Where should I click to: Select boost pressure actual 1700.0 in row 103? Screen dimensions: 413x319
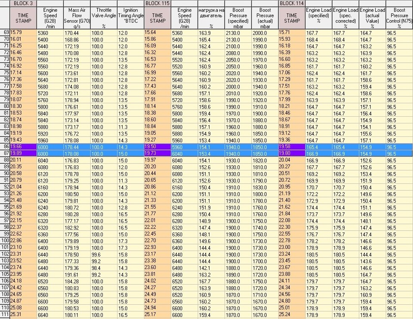point(265,261)
